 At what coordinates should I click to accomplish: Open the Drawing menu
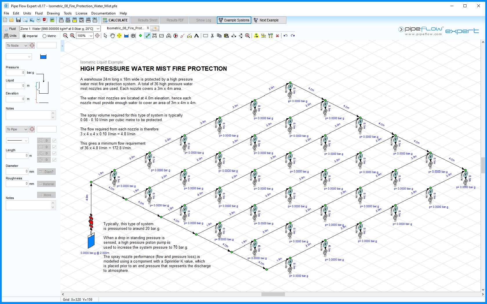(53, 13)
